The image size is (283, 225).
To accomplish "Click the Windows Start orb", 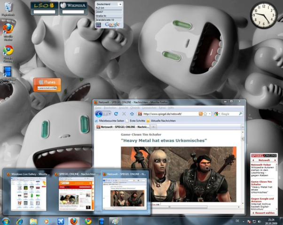I will (x=6, y=221).
